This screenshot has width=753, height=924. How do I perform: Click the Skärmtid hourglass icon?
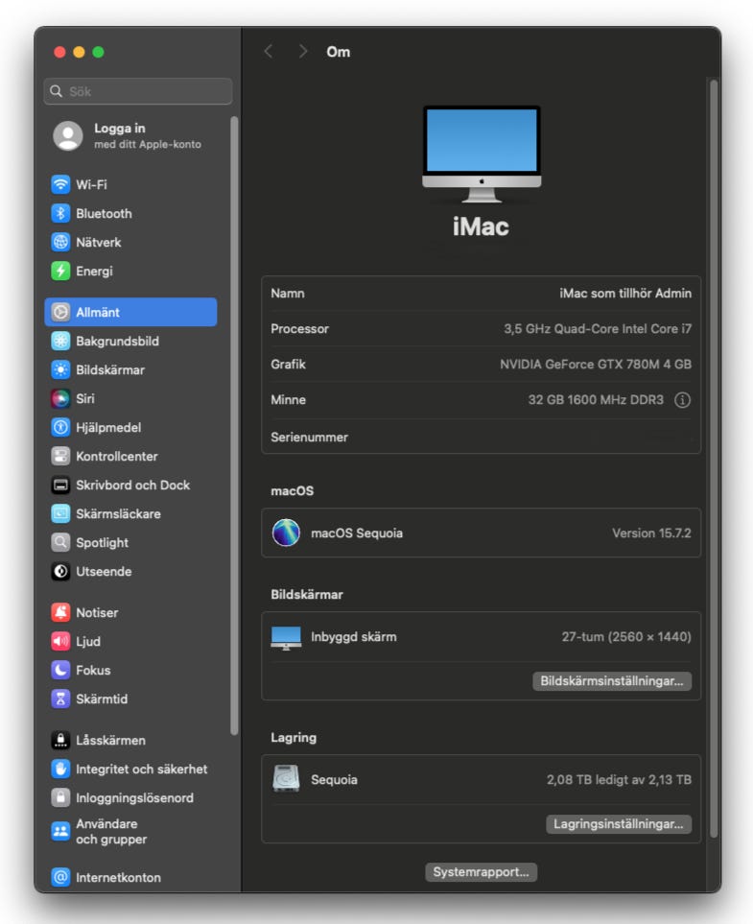(x=60, y=699)
